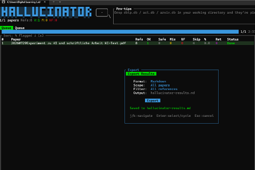Click the Refs column header
The width and height of the screenshot is (255, 170).
(139, 39)
